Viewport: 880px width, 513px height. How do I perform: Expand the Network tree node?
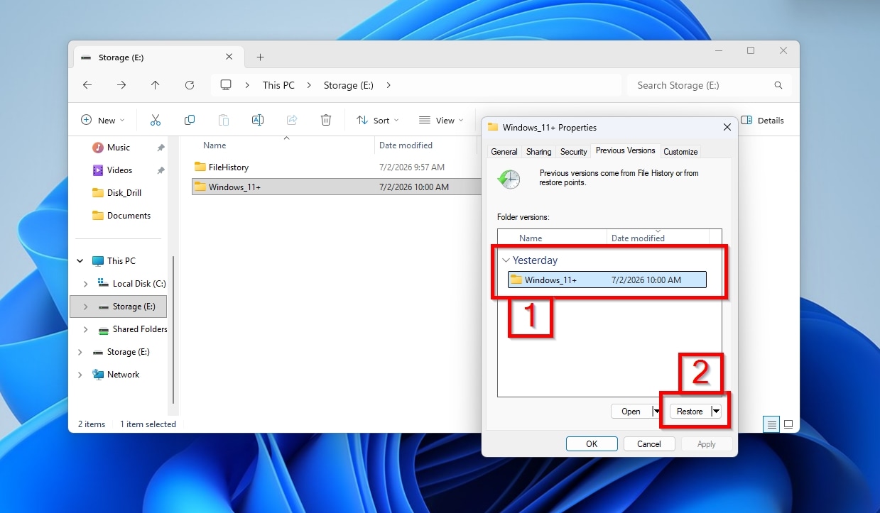(80, 375)
